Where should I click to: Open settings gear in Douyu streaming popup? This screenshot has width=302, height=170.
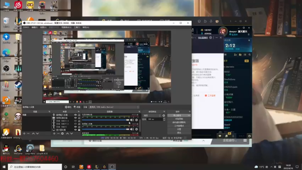(211, 37)
